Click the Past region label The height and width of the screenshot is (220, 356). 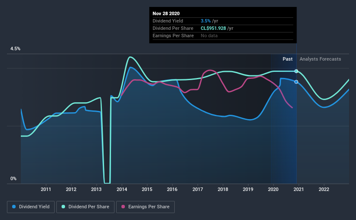pyautogui.click(x=287, y=59)
